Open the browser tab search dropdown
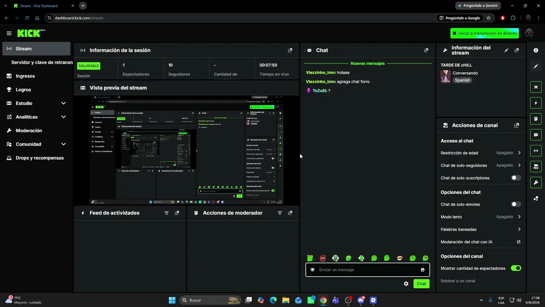The height and width of the screenshot is (307, 545). tap(6, 6)
